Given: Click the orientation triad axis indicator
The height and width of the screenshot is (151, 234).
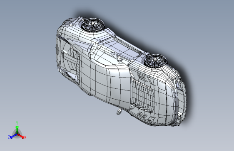Looking at the screenshot, I should pos(17,132).
